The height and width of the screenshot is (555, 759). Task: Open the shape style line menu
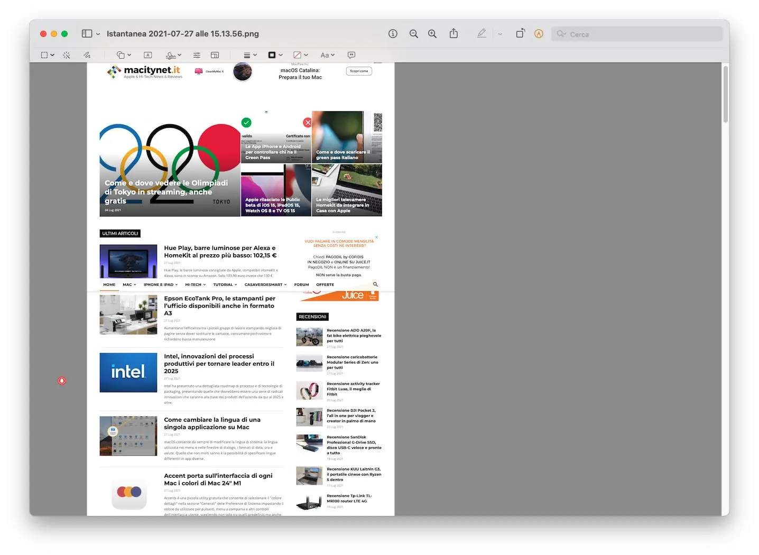coord(249,54)
